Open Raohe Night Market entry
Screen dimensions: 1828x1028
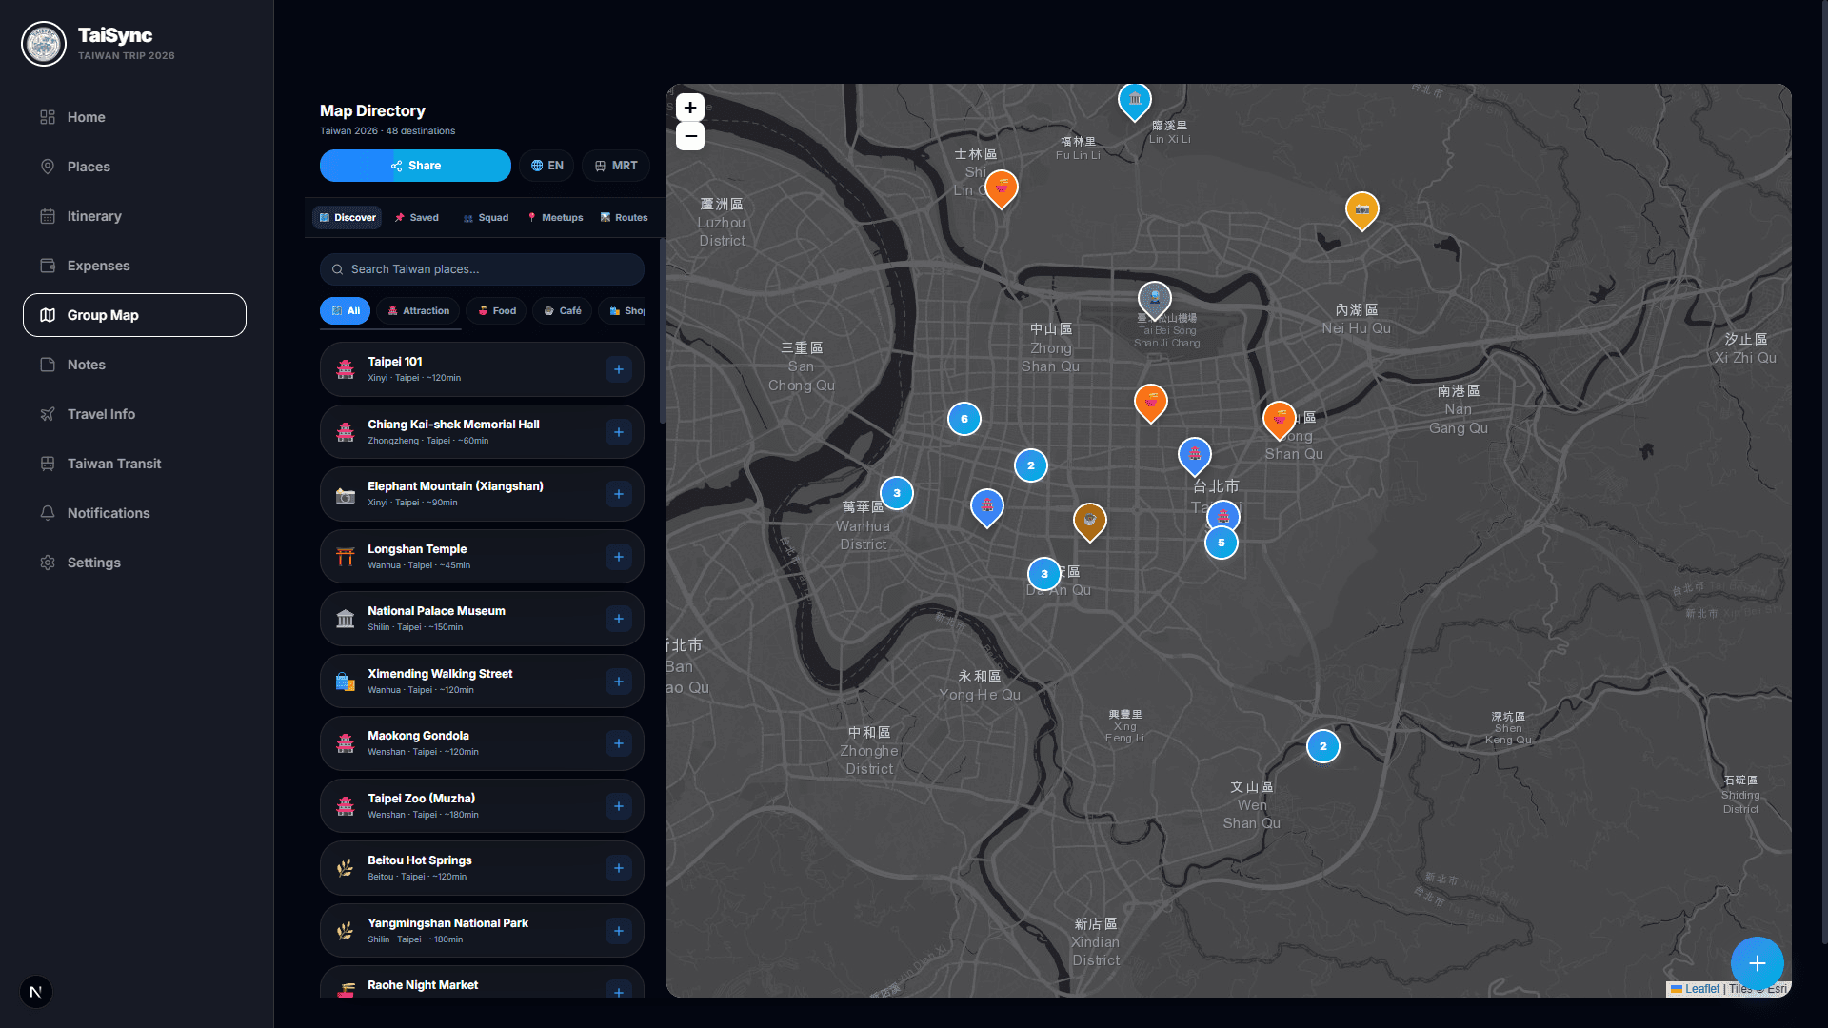point(482,983)
